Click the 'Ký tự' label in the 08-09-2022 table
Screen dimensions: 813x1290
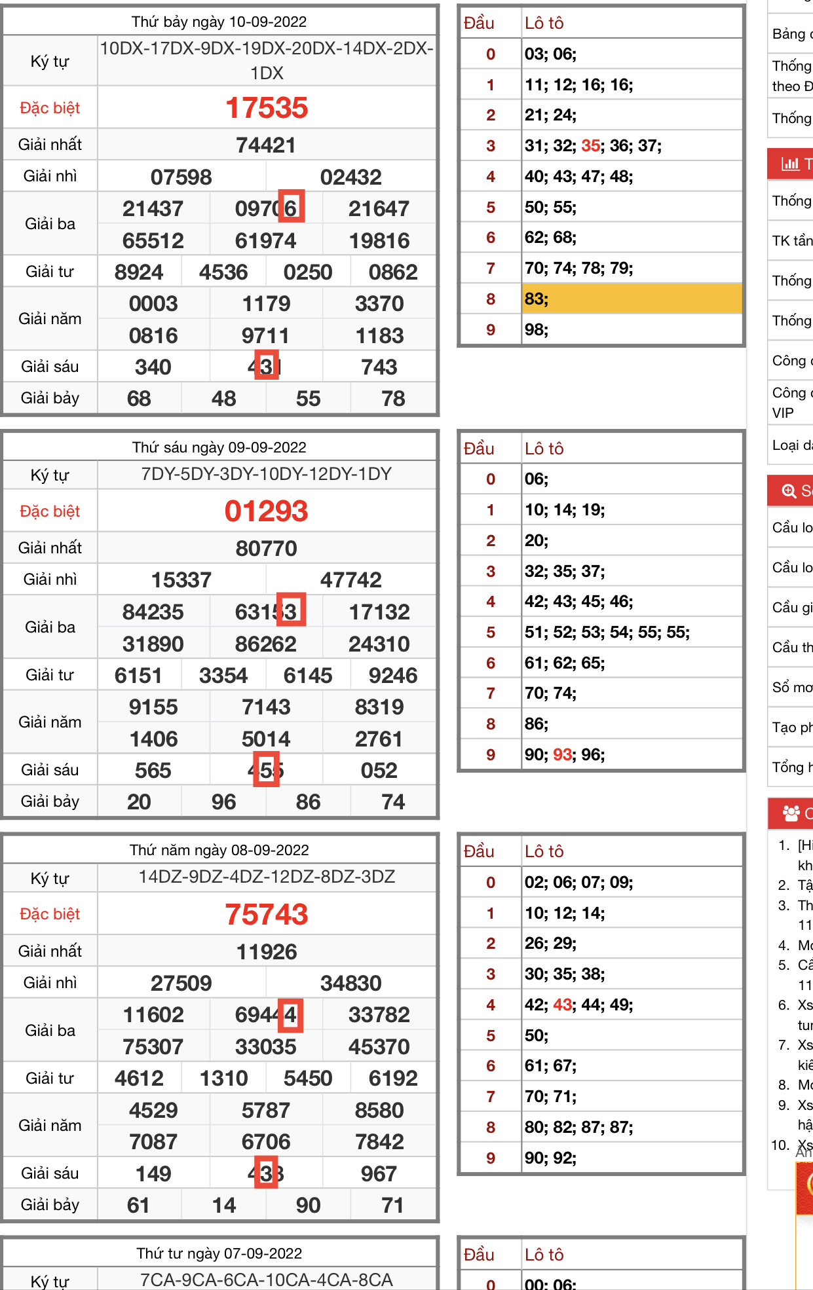pos(50,878)
